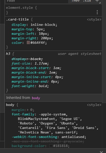106x153 pixels.
Task: Open the <style> source link for .card-title
Action: 94,20
